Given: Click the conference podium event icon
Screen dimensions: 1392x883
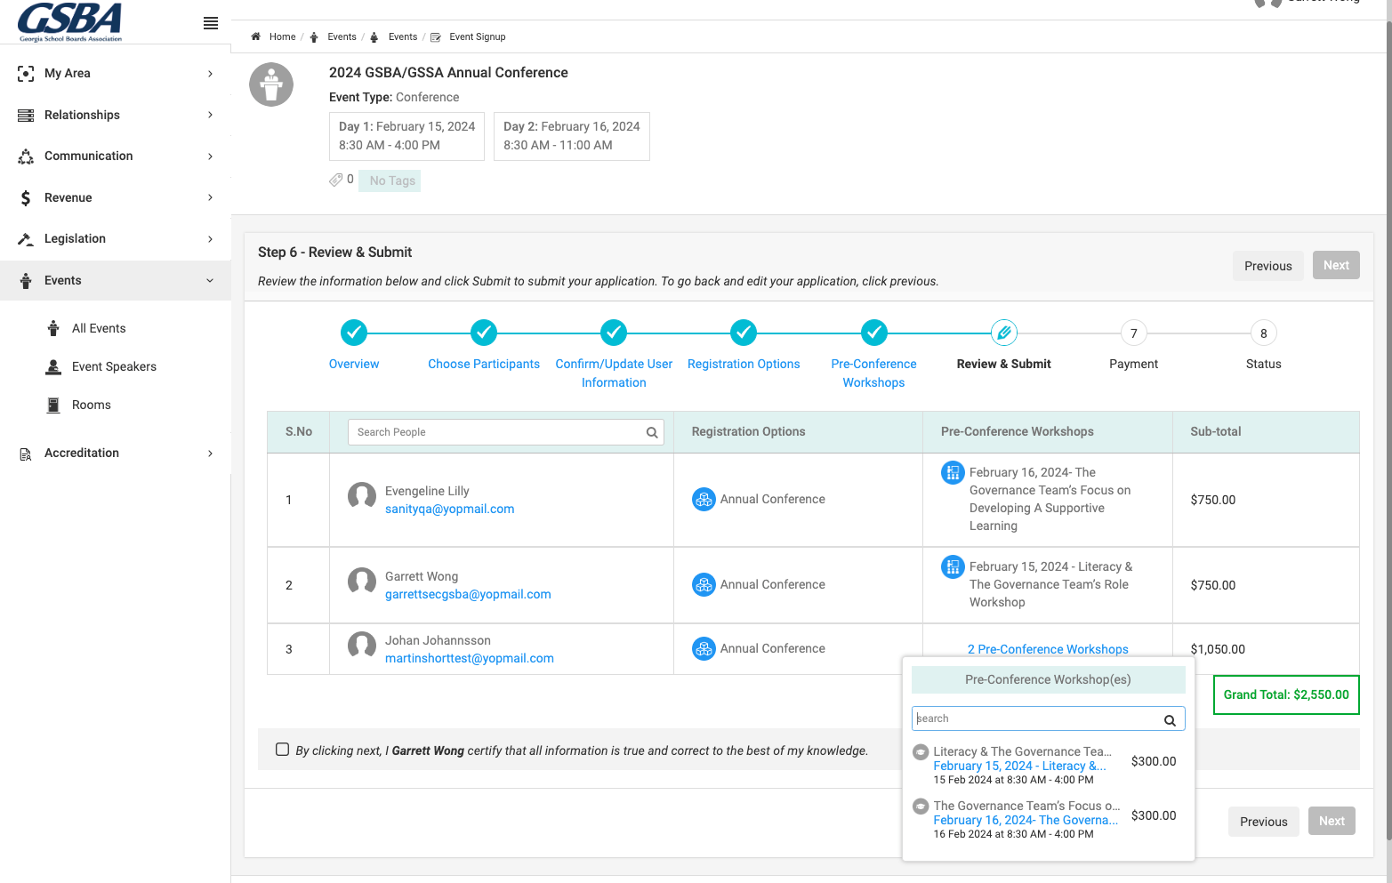Looking at the screenshot, I should click(x=271, y=84).
